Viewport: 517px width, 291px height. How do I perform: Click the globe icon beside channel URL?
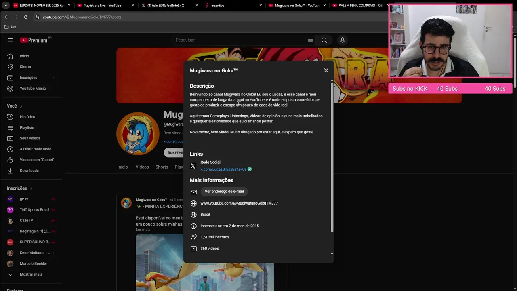coord(193,203)
